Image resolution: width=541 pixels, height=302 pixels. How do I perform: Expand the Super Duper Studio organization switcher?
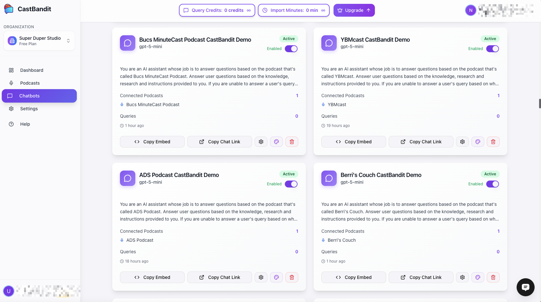tap(39, 41)
